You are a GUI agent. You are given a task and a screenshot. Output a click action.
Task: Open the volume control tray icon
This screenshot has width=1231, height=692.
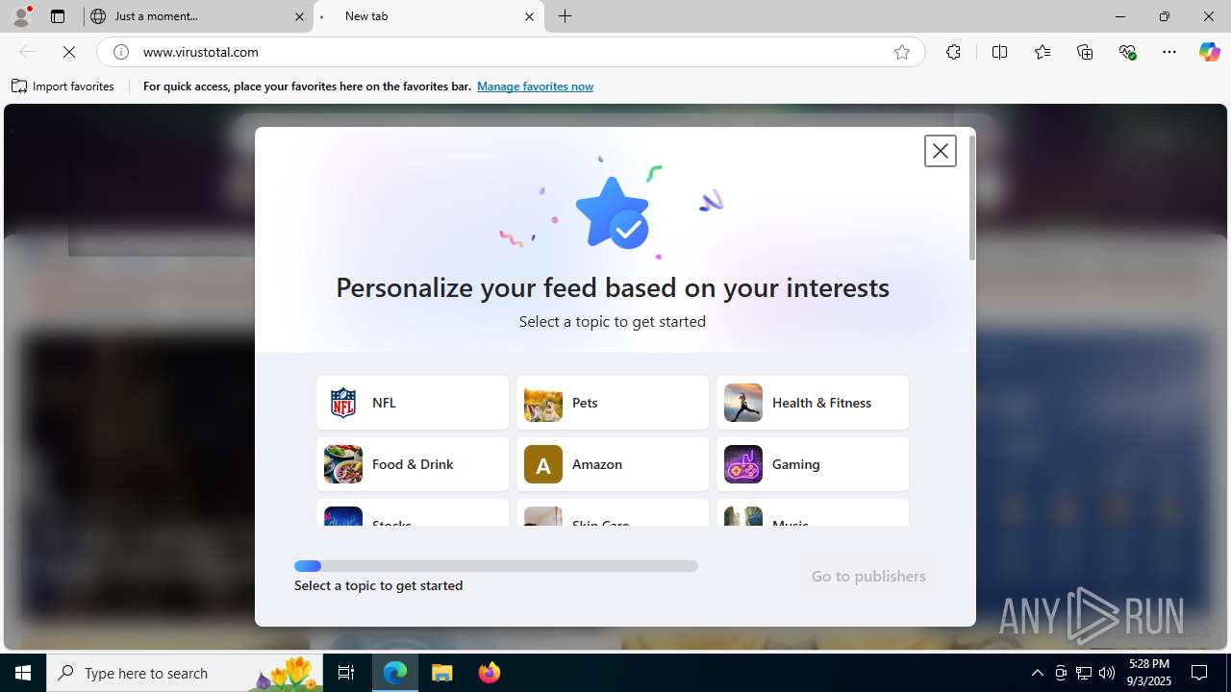(1107, 673)
